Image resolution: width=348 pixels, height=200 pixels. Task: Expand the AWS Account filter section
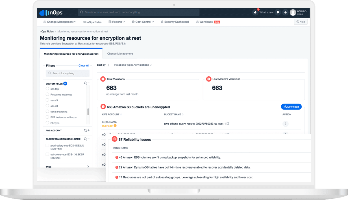coord(88,130)
